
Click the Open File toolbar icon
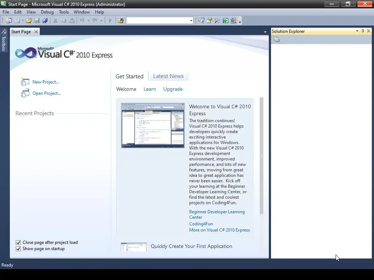coord(29,21)
